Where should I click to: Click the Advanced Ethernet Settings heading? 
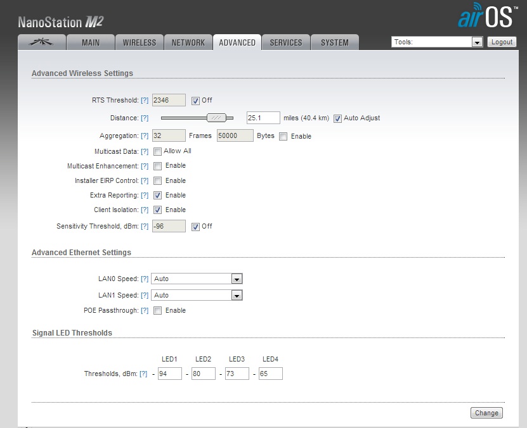[81, 252]
